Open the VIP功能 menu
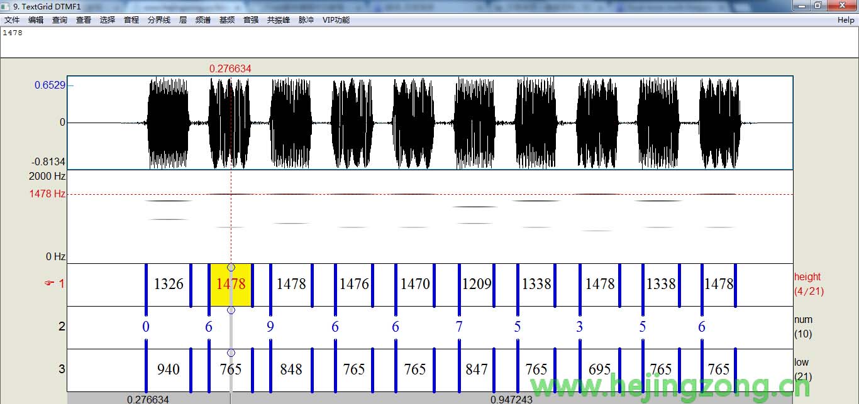Viewport: 859px width, 404px height. [x=336, y=20]
